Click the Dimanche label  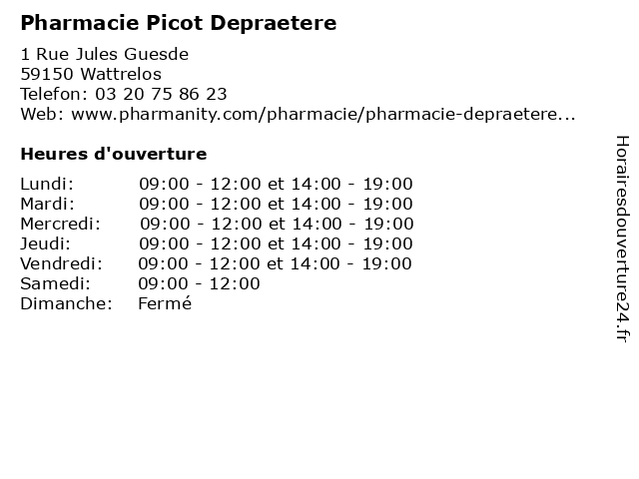coord(66,303)
